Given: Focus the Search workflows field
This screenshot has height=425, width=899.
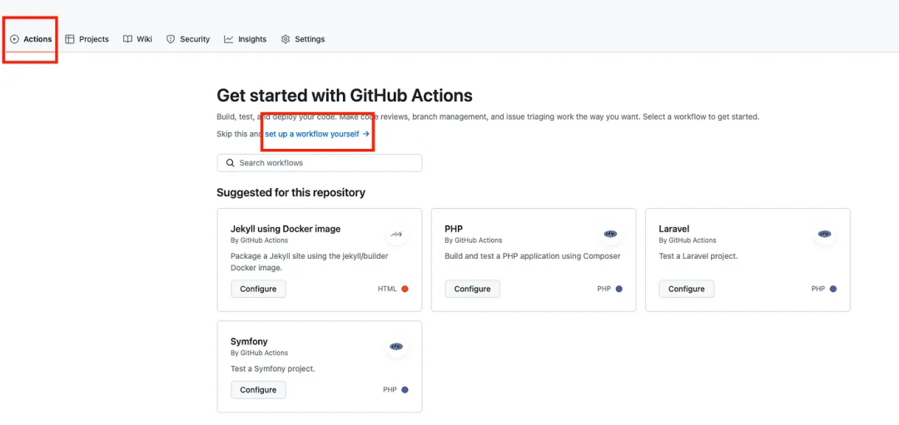Looking at the screenshot, I should click(325, 163).
